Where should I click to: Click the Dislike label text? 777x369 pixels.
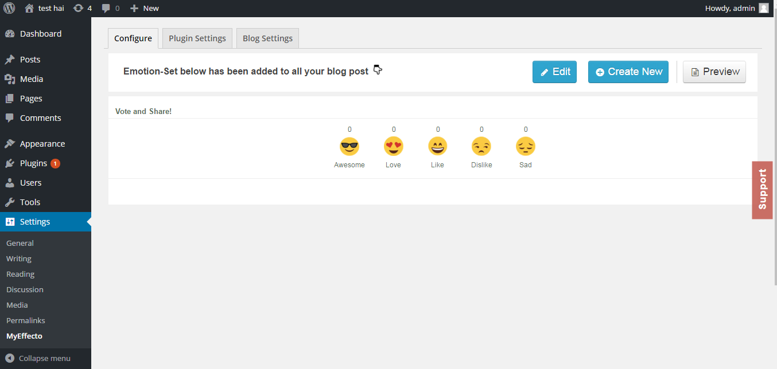tap(481, 165)
